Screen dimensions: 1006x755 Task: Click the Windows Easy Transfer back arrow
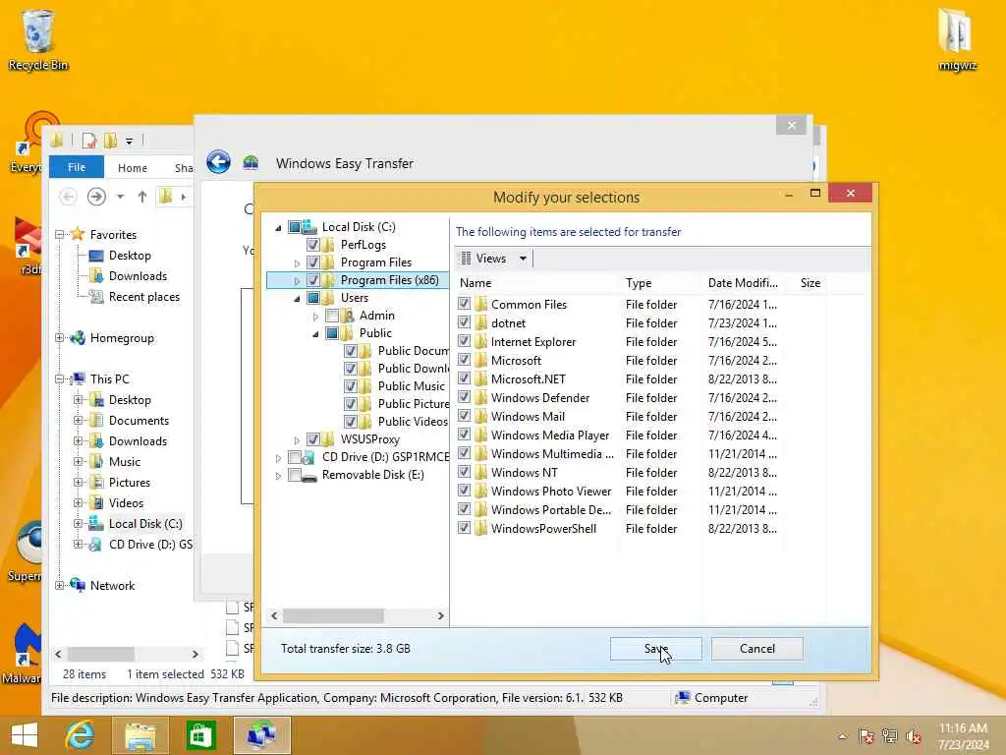tap(219, 162)
